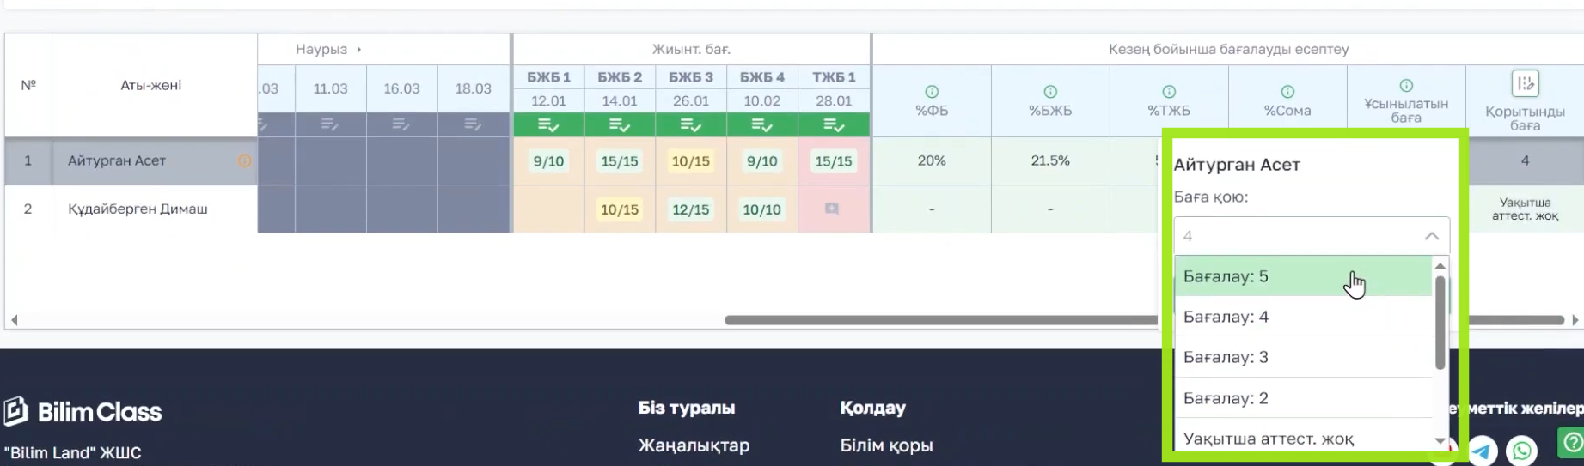Open the Жаңалықтар footer link
Viewport: 1584px width, 466px height.
pos(694,445)
